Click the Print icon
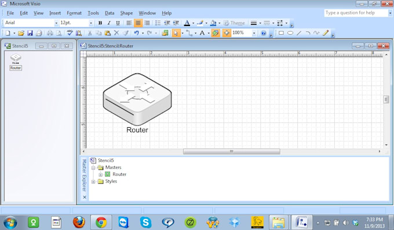 click(39, 33)
